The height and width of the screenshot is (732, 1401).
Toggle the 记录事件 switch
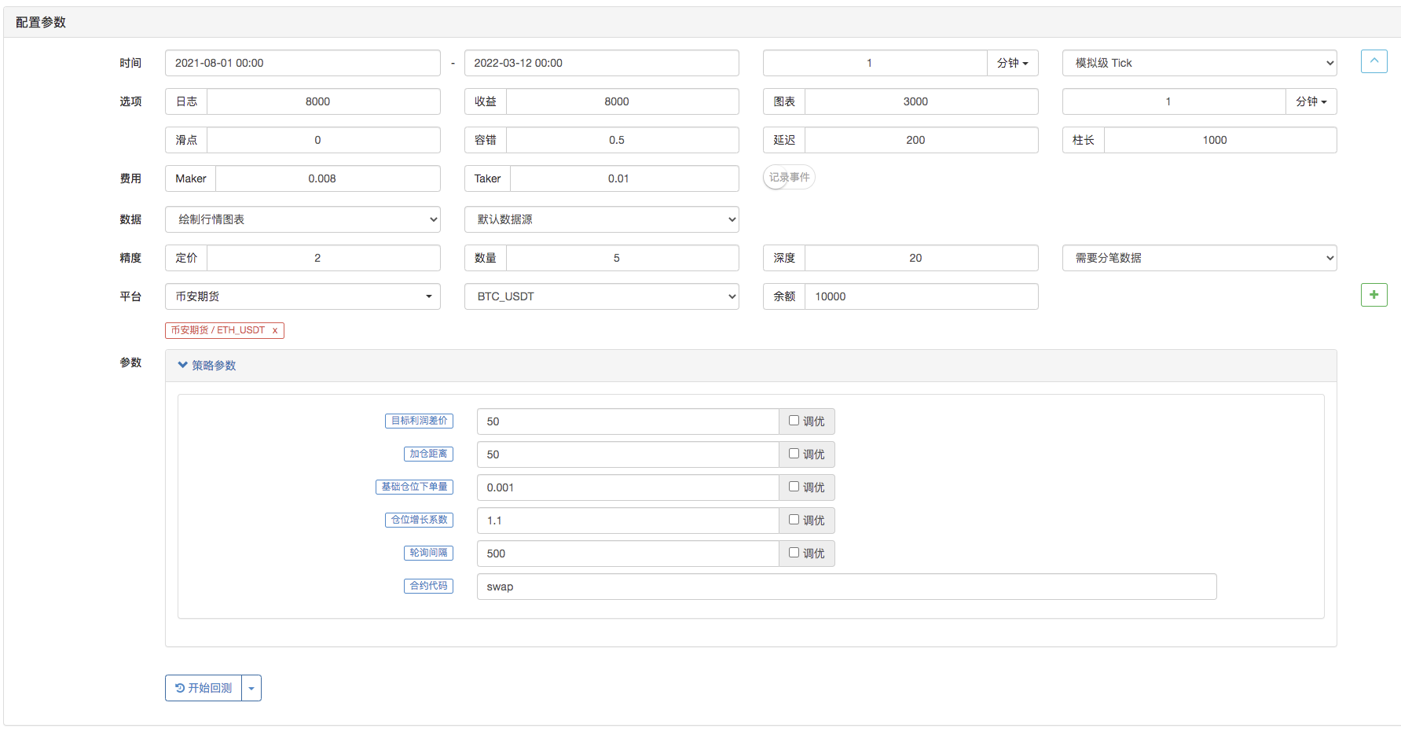point(789,178)
